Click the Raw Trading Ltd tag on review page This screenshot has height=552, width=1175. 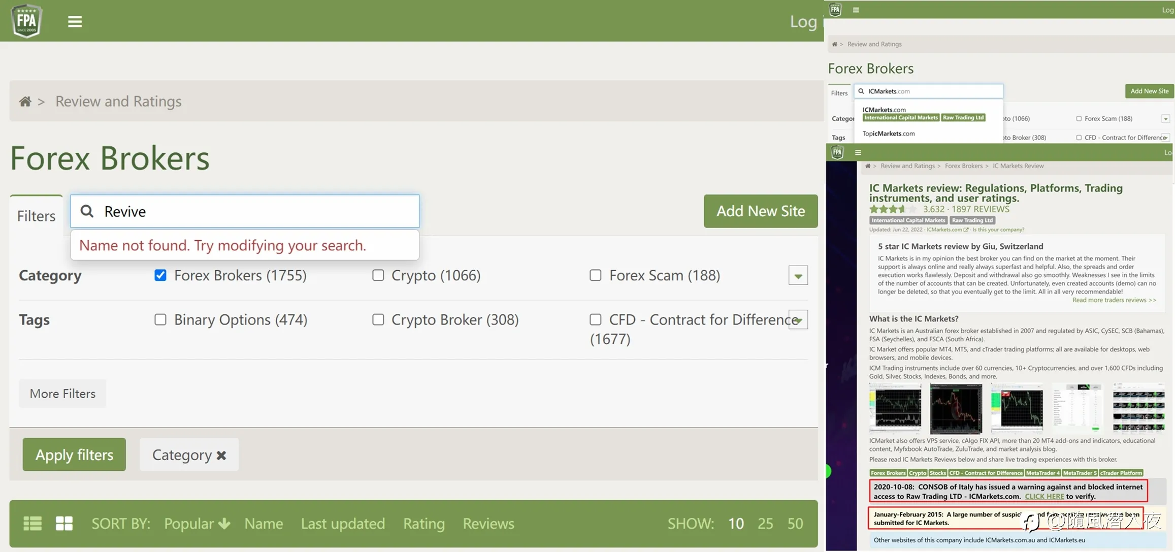[x=972, y=220]
